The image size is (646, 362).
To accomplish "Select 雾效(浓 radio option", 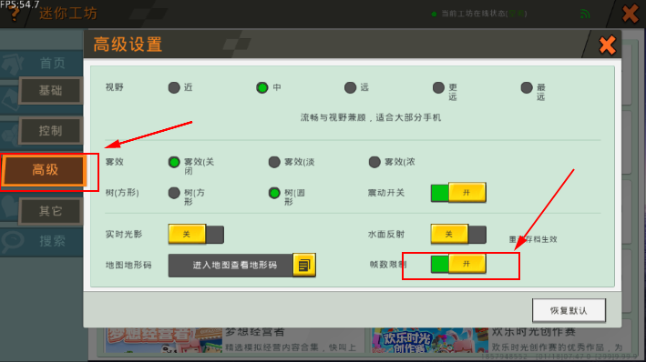I will 374,162.
